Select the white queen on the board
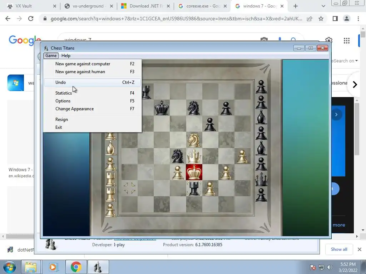The image size is (366, 274). click(194, 156)
